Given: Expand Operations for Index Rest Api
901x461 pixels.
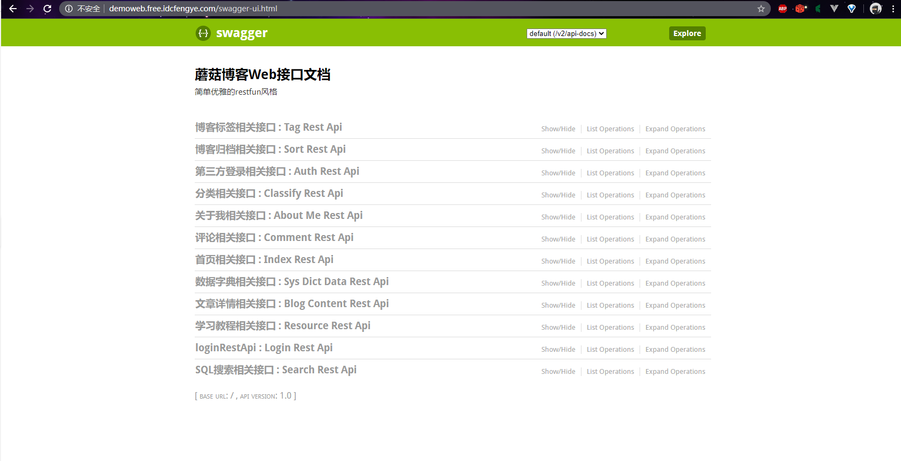Looking at the screenshot, I should [675, 261].
